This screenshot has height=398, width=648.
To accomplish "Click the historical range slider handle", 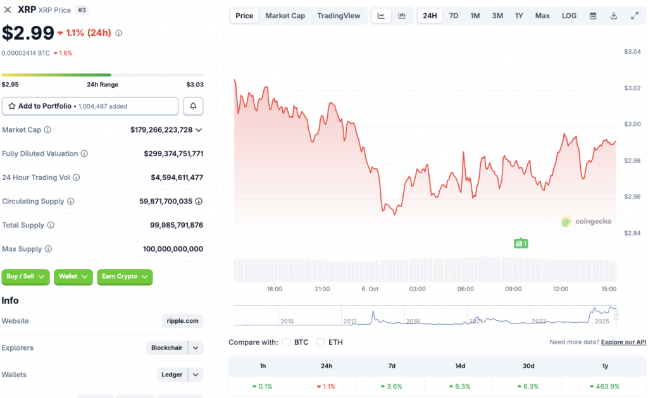I will (616, 315).
